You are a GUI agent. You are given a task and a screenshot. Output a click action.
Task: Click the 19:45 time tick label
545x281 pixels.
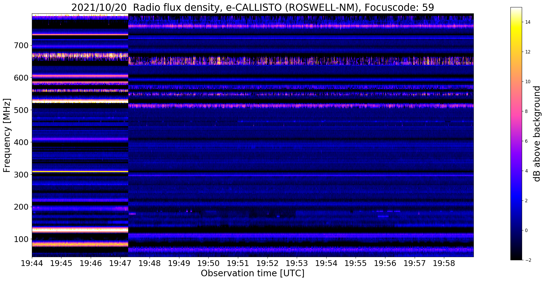pos(61,263)
